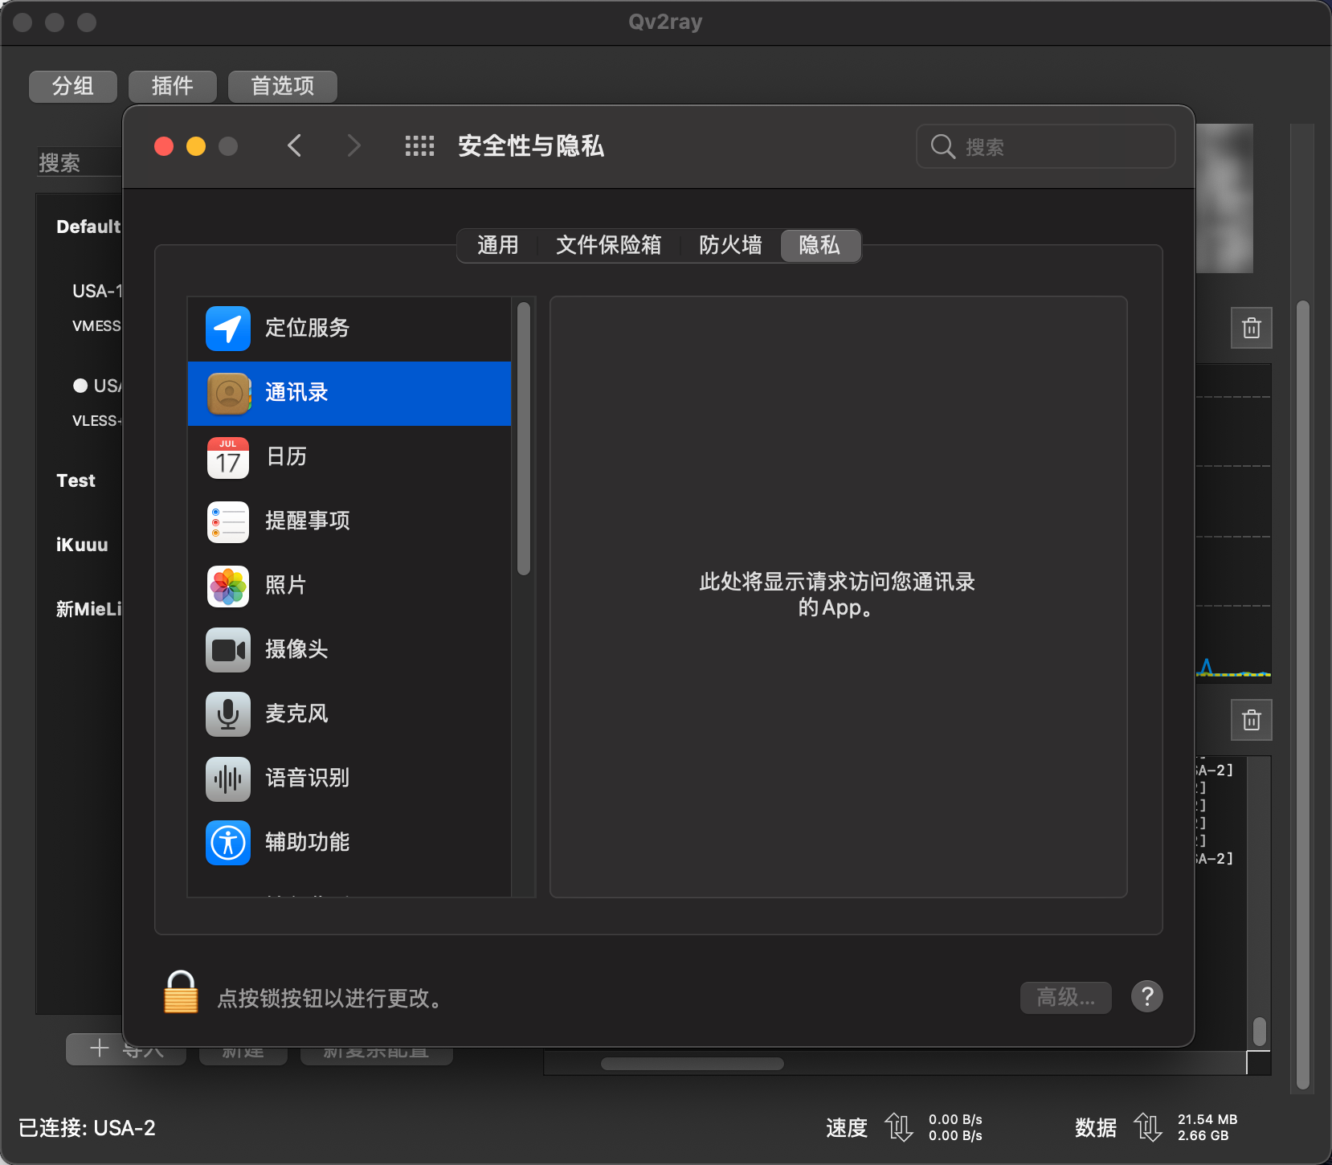
Task: Click the Qv2ray log horizontal scrollbar
Action: click(693, 1064)
